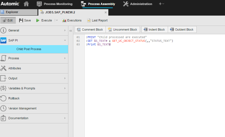Open the Executions list
225x137 pixels.
click(72, 20)
